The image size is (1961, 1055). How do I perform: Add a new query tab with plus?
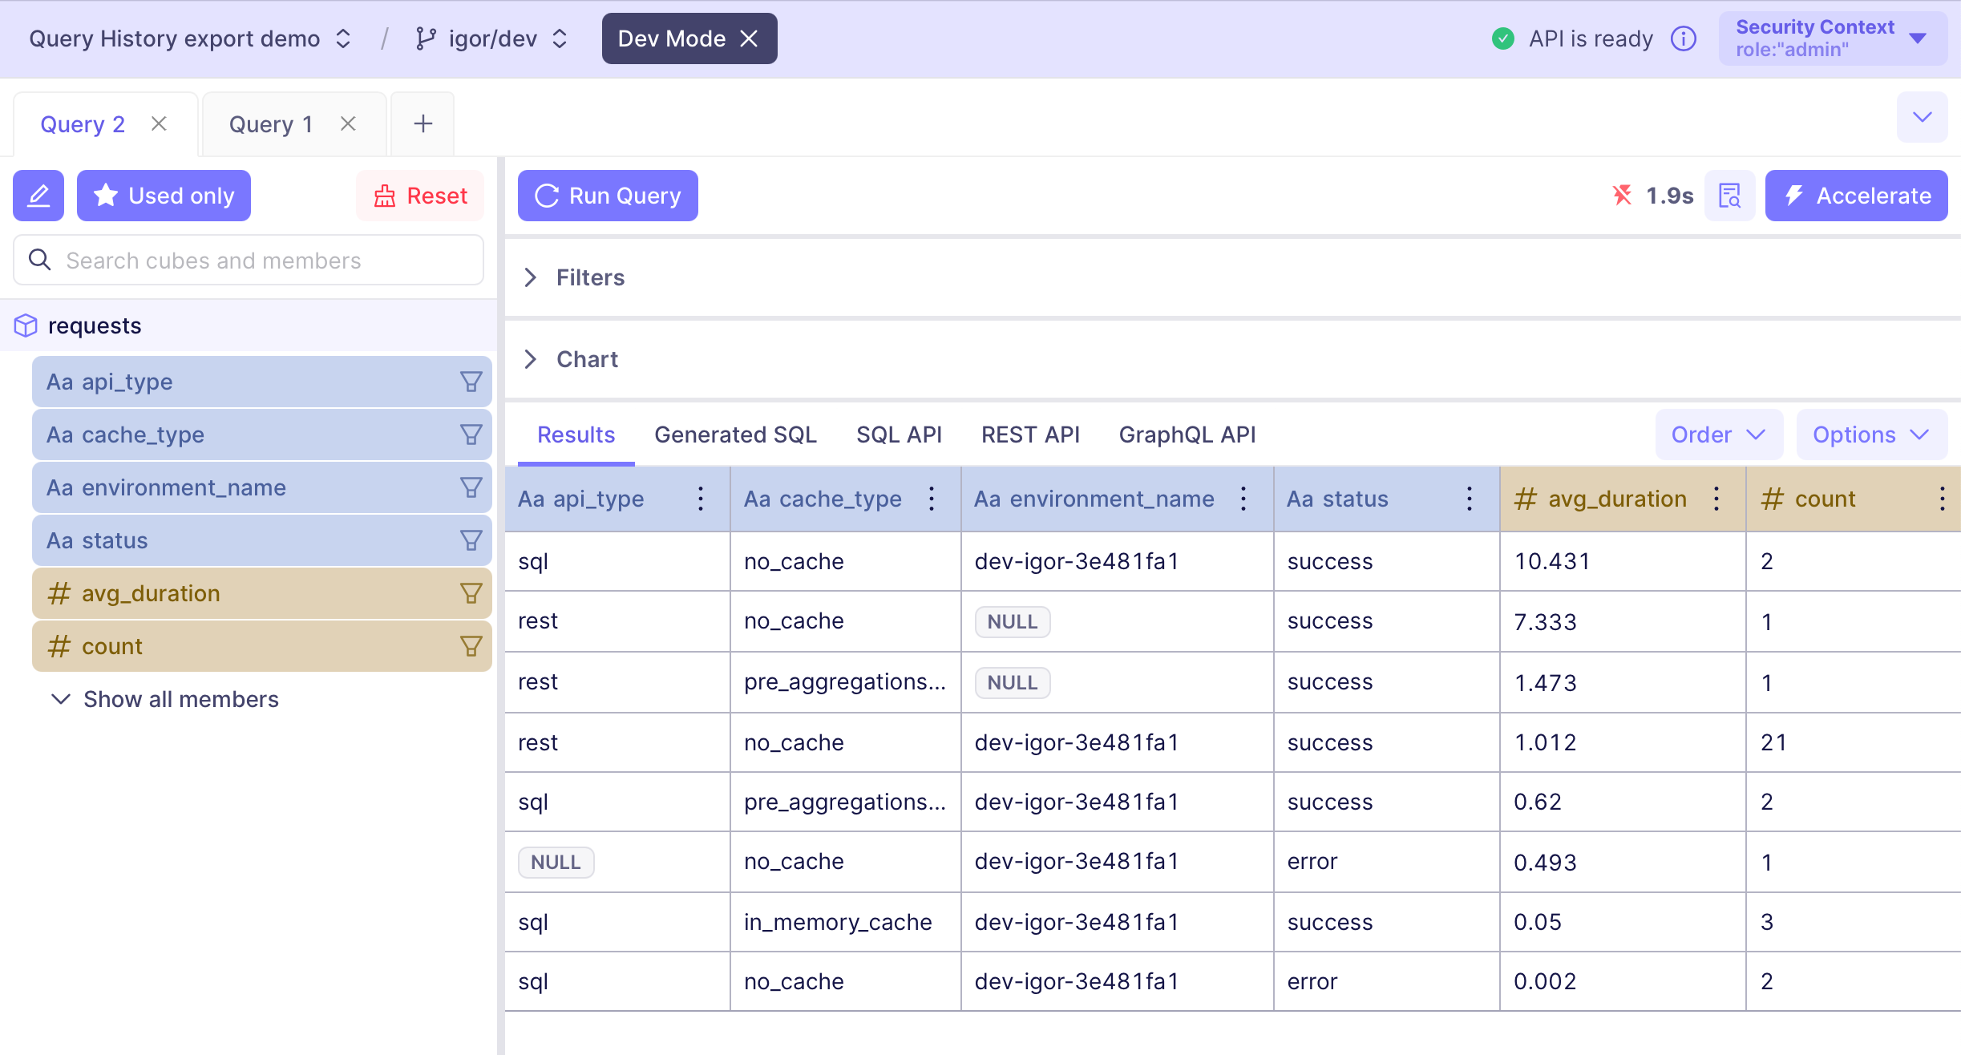pyautogui.click(x=423, y=123)
